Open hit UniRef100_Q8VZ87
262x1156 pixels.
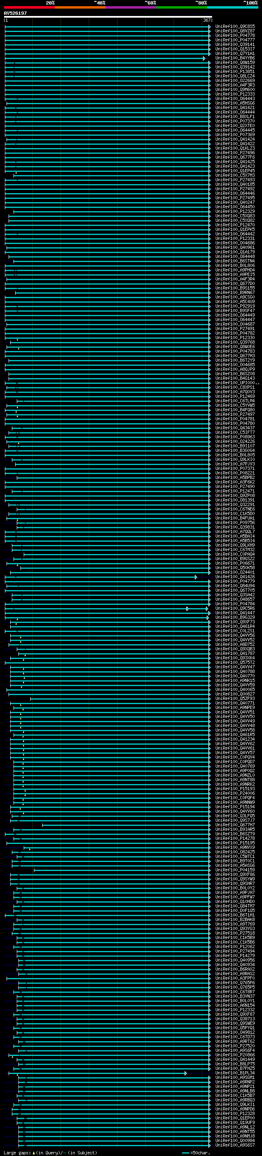(235, 31)
